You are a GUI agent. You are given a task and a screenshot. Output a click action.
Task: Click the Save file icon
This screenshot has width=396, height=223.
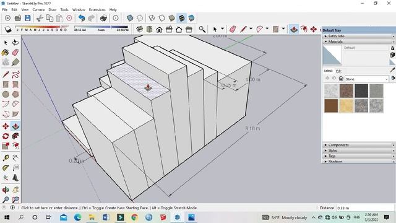click(27, 18)
